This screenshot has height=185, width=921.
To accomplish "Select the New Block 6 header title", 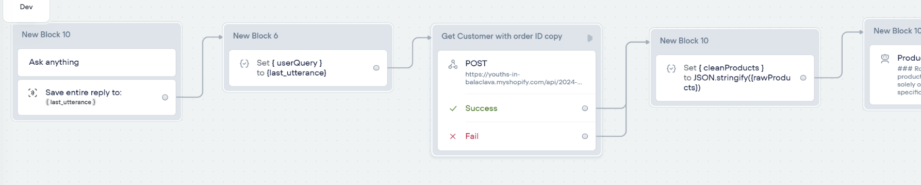I will [255, 36].
